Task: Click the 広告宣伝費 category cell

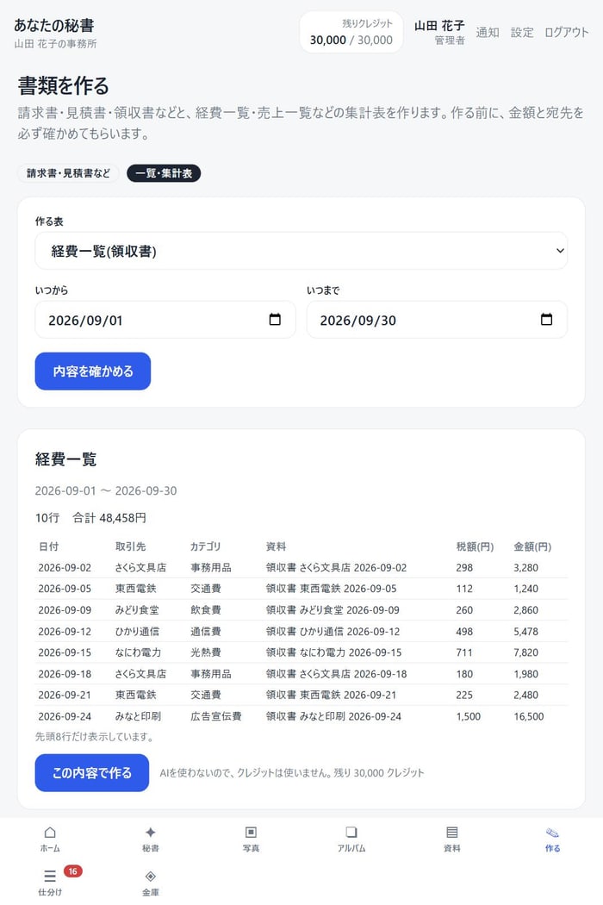Action: (x=216, y=716)
